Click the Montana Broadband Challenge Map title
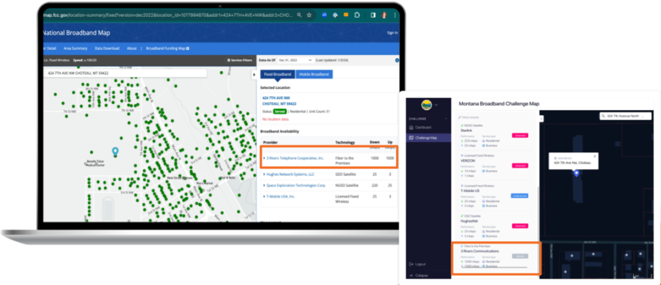The height and width of the screenshot is (285, 661). tap(499, 104)
